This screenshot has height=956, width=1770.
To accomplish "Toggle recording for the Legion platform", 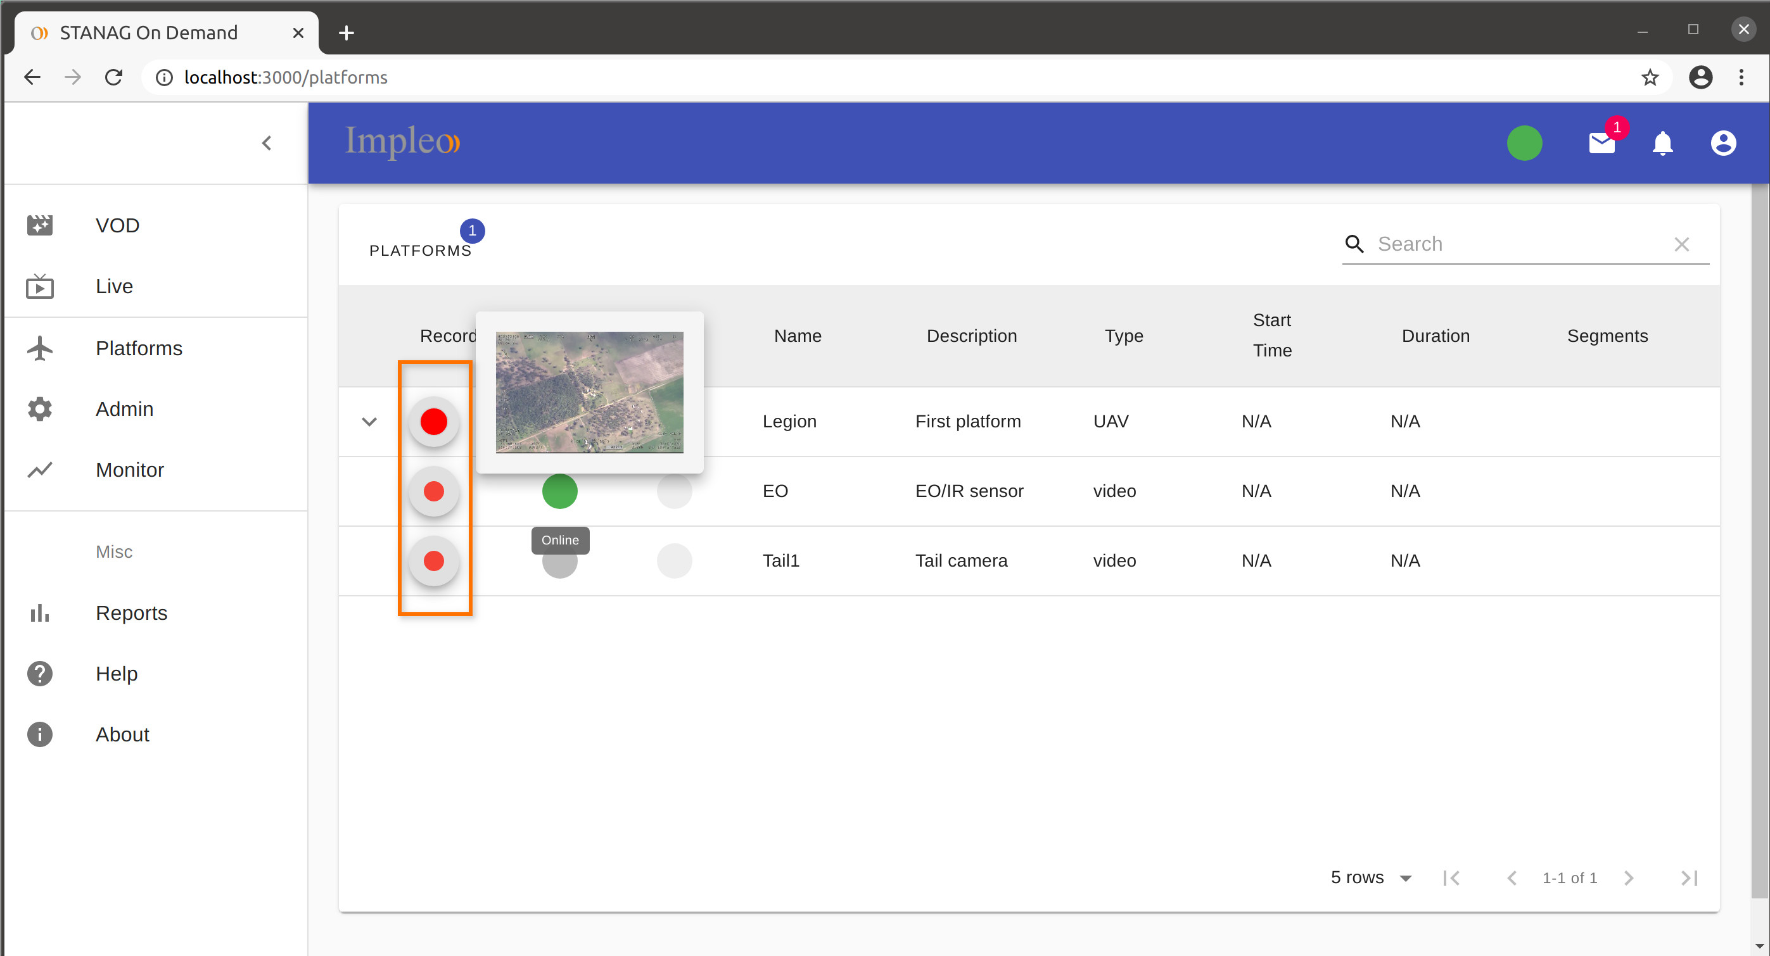I will point(433,422).
